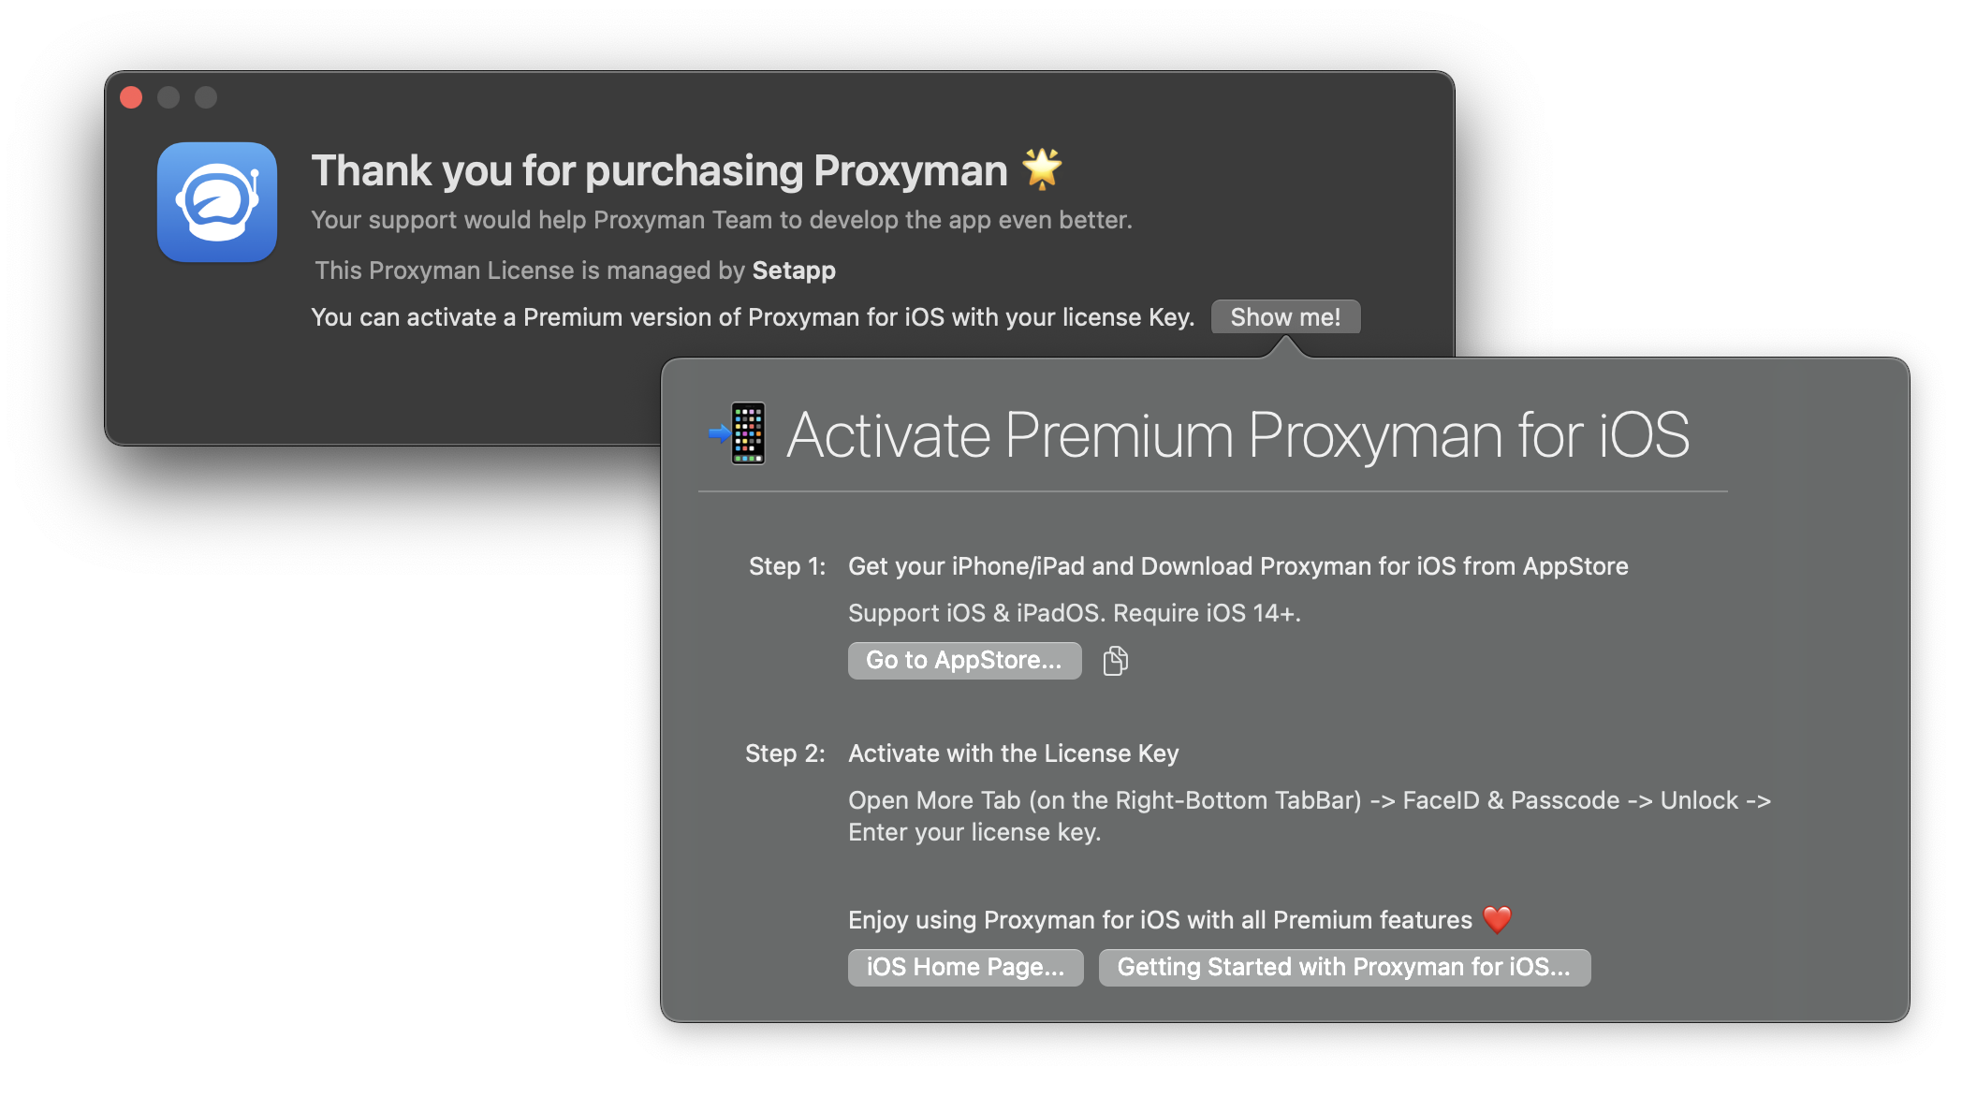
Task: Click the Activate Premium Proxyman for iOS title
Action: [x=1237, y=434]
